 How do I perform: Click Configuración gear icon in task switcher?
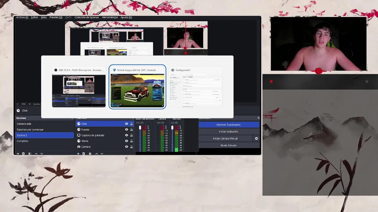click(173, 70)
